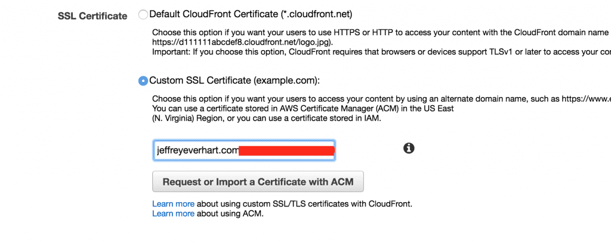Select the Custom SSL Certificate radio button
Image resolution: width=611 pixels, height=244 pixels.
(x=143, y=81)
